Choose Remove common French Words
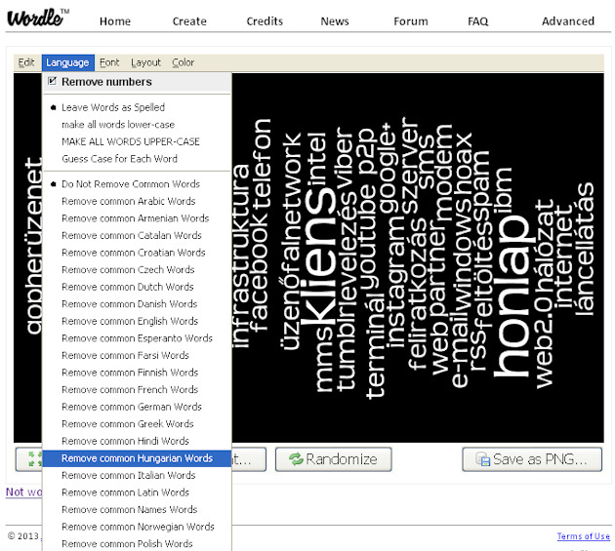 (137, 390)
